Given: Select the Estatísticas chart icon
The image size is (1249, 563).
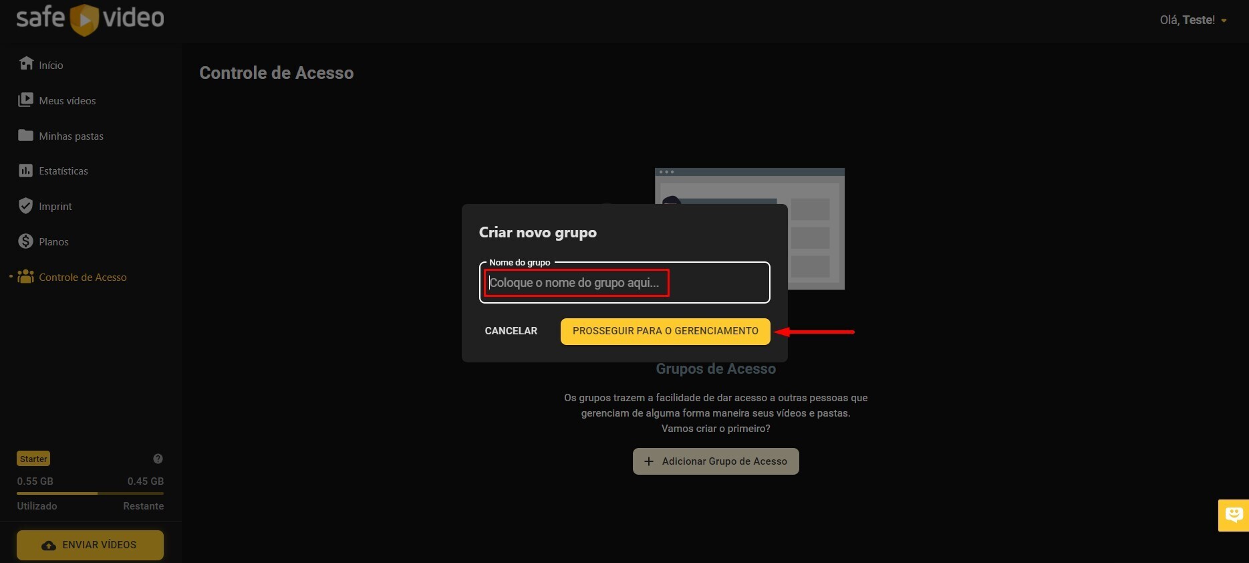Looking at the screenshot, I should (25, 171).
